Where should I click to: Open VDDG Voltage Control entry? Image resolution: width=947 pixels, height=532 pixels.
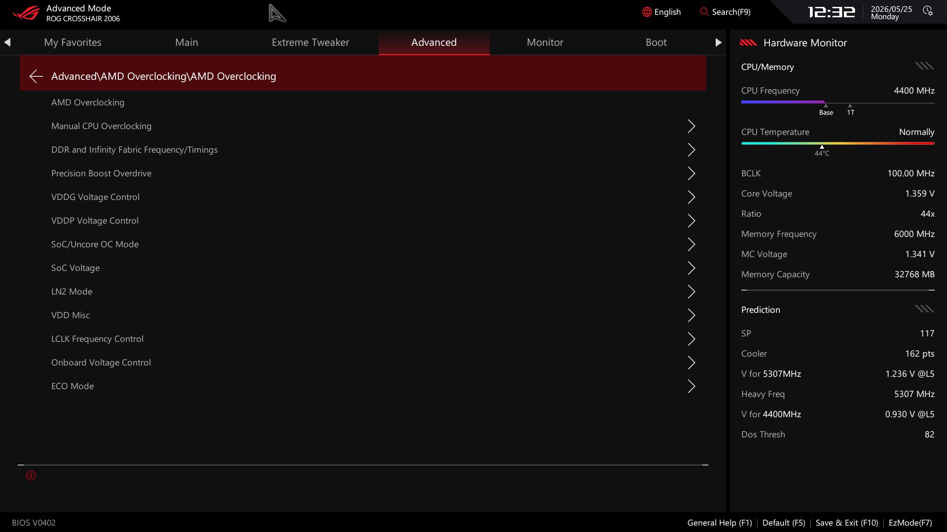[363, 197]
